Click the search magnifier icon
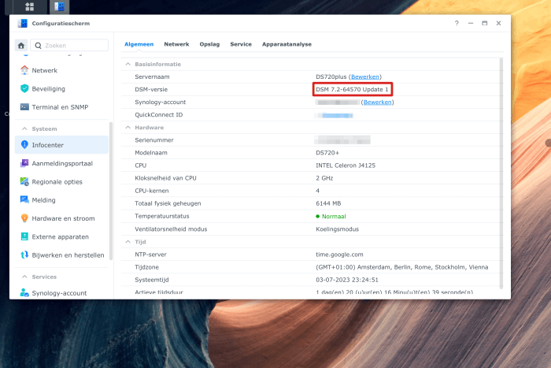Viewport: 551px width, 368px height. pos(39,46)
